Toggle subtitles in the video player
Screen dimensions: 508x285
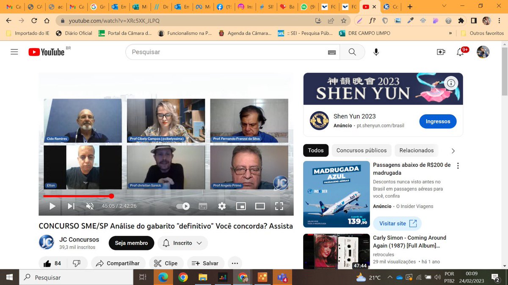click(x=203, y=206)
